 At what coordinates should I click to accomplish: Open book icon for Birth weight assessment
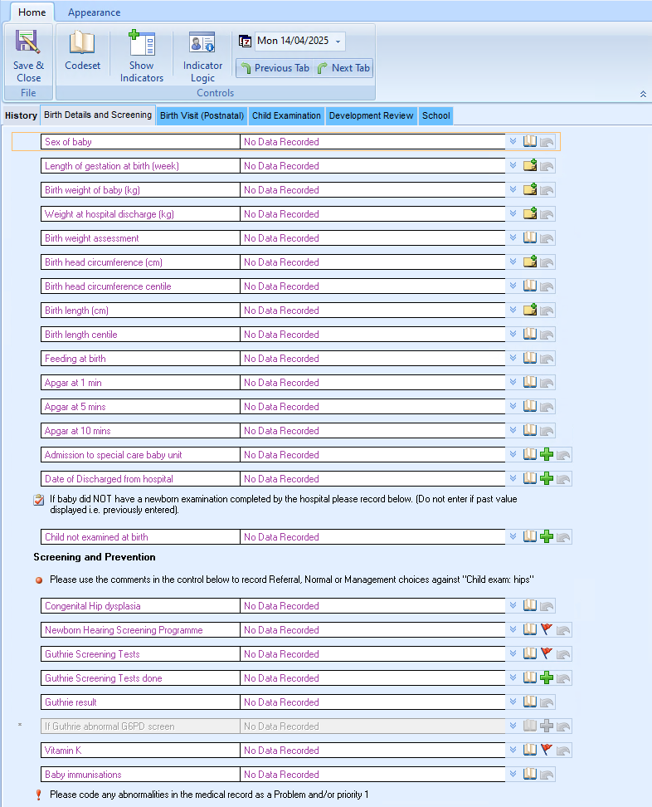[x=529, y=237]
